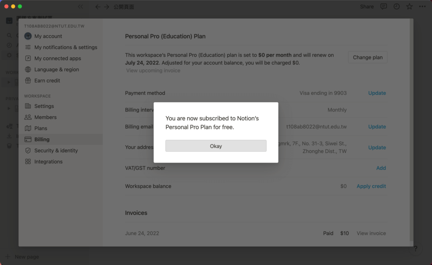Click the Plans map icon
Image resolution: width=432 pixels, height=265 pixels.
pos(28,128)
